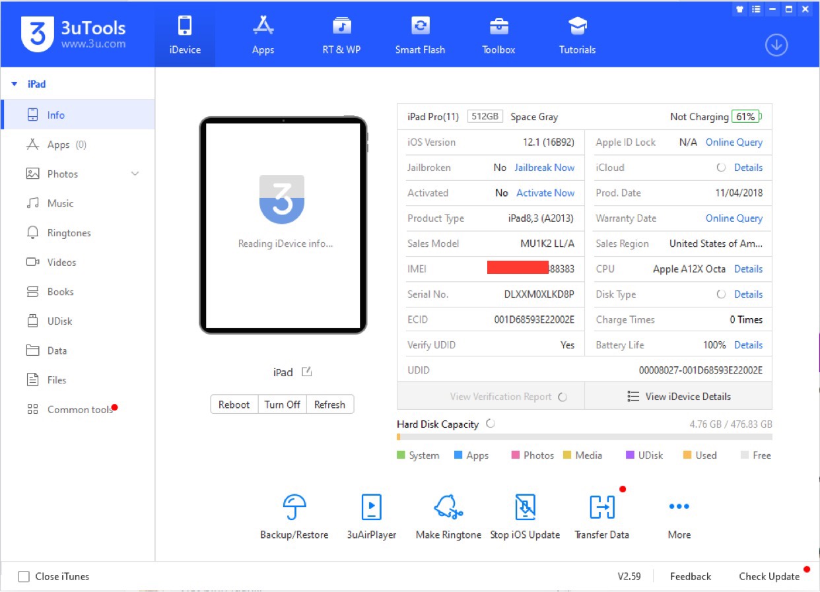
Task: Click the Turn Off button
Action: click(283, 405)
